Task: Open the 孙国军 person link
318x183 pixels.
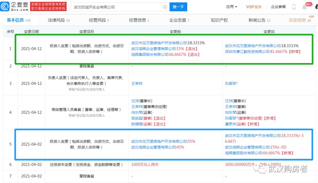Action: coord(231,83)
